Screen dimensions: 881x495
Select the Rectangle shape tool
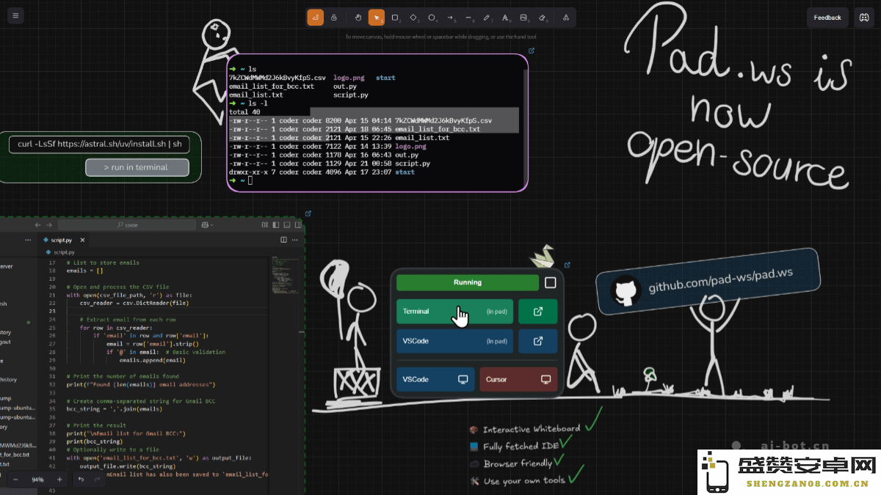(x=395, y=17)
